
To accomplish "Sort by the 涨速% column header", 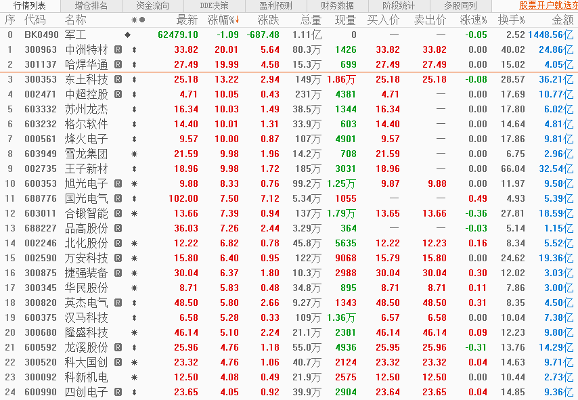I will click(x=473, y=20).
